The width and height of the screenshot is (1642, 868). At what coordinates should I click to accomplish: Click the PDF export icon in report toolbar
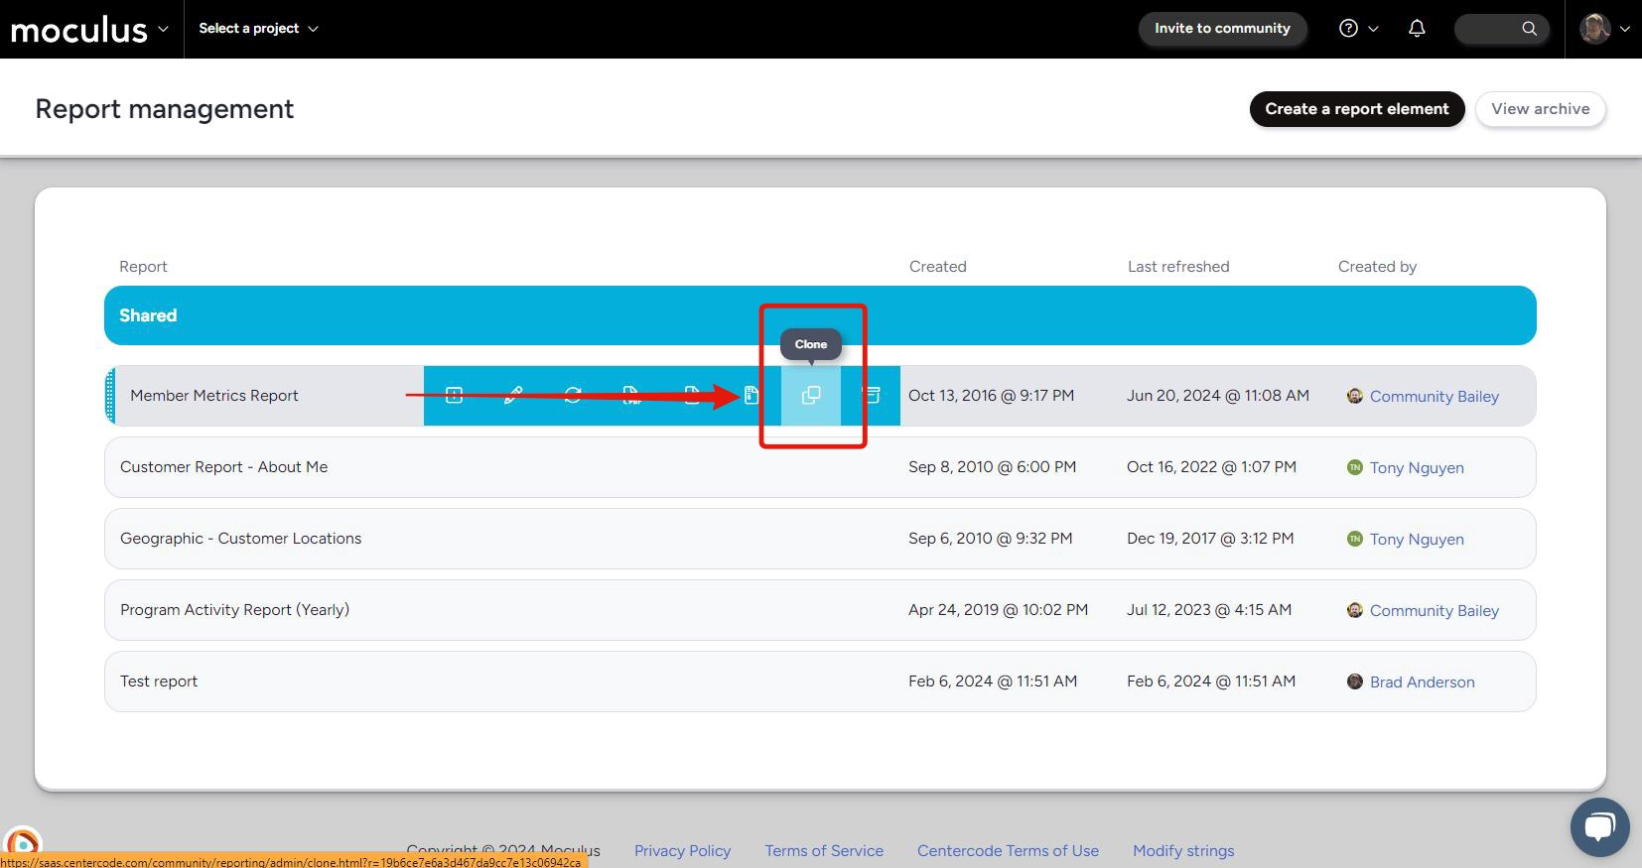coord(631,395)
